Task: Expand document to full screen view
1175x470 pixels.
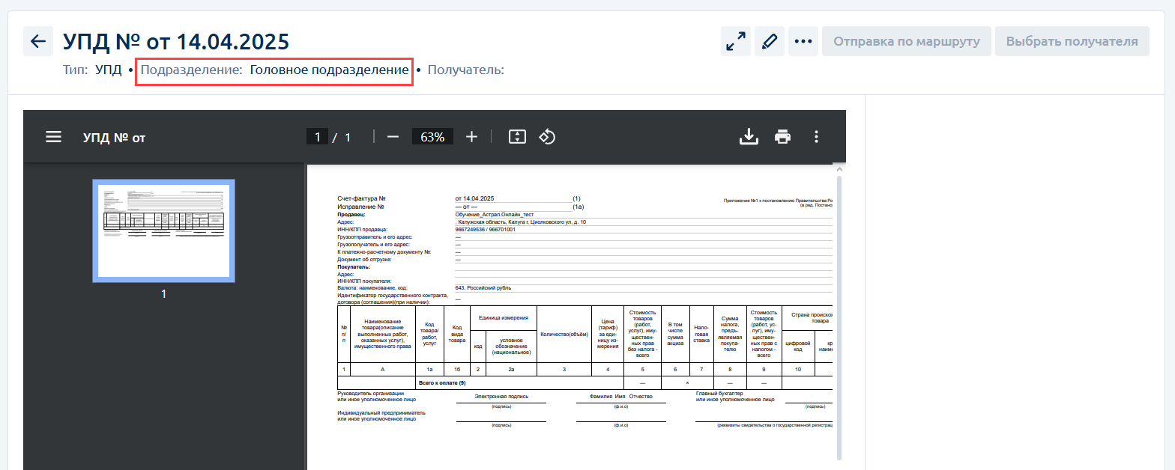Action: click(737, 41)
